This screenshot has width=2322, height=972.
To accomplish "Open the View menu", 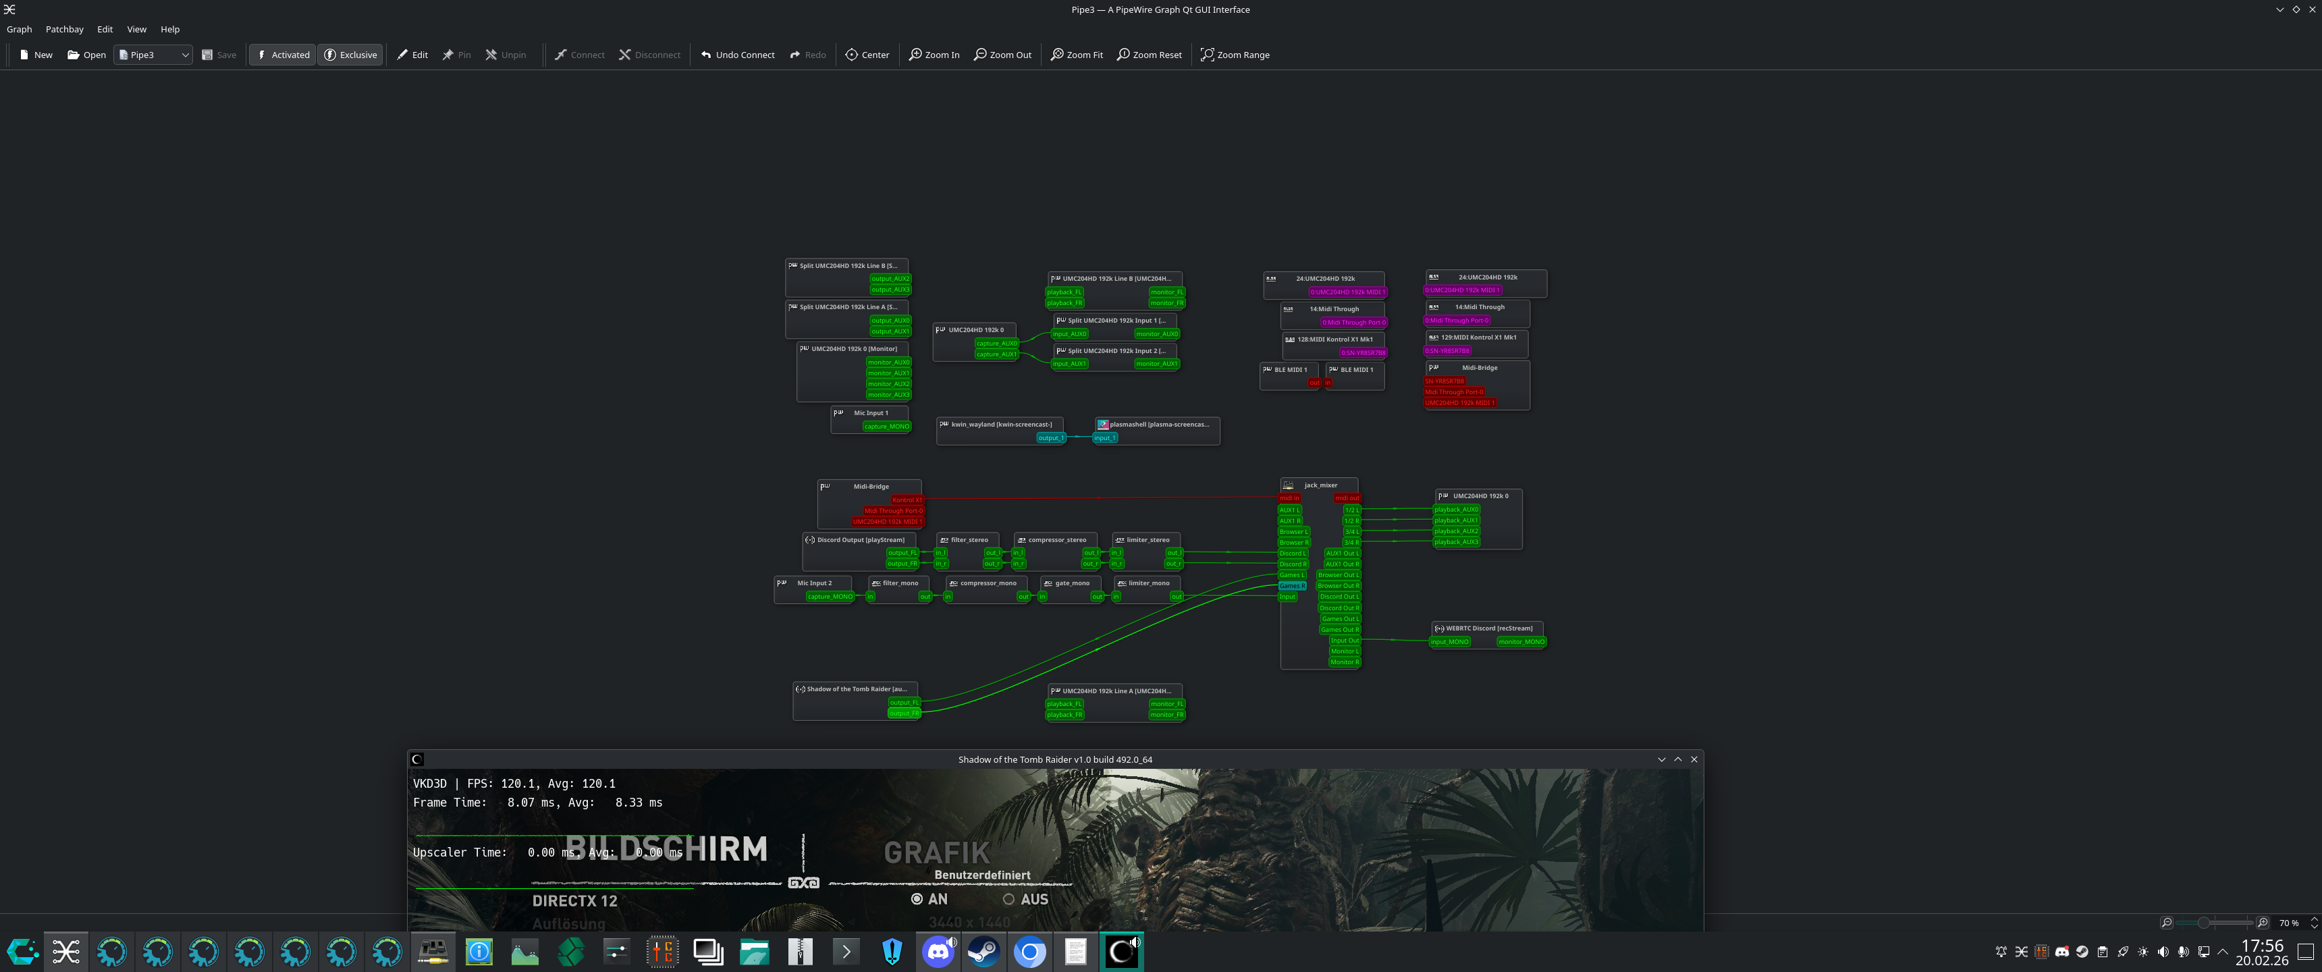I will coord(136,29).
